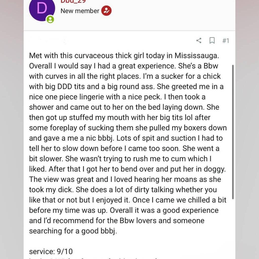
Task: Click the scrollbar track below the thumb
Action: pyautogui.click(x=233, y=228)
